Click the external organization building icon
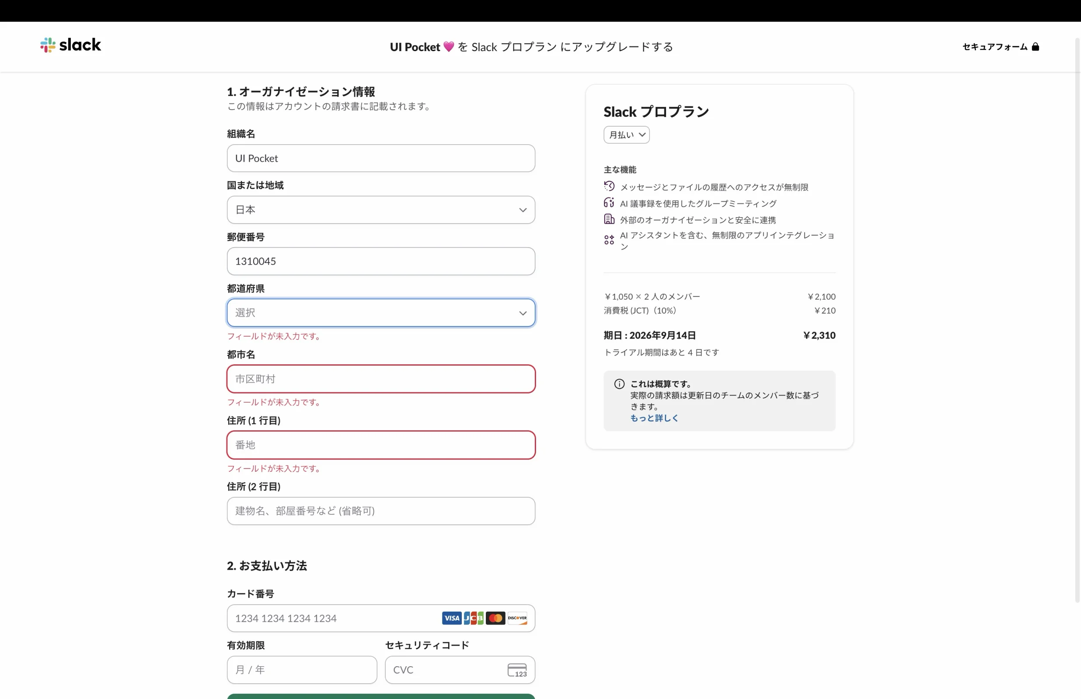 [609, 219]
